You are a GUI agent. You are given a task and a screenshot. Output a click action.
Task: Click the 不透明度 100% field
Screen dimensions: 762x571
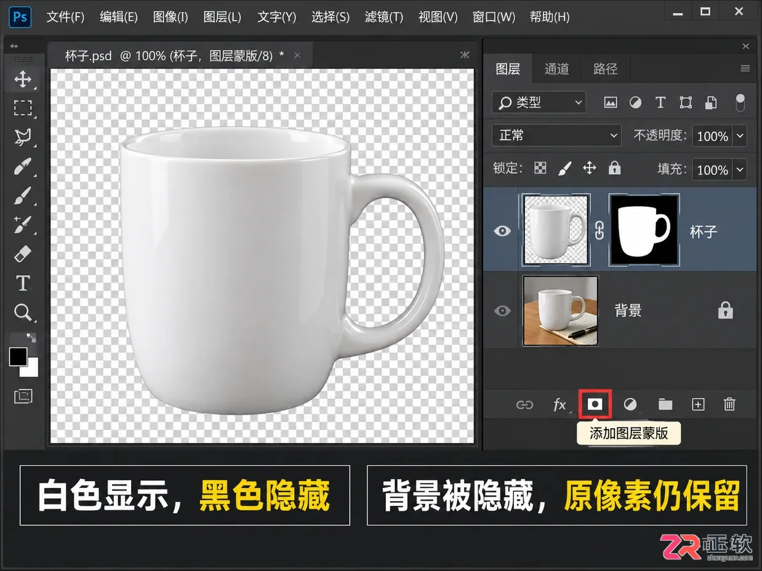click(x=713, y=136)
